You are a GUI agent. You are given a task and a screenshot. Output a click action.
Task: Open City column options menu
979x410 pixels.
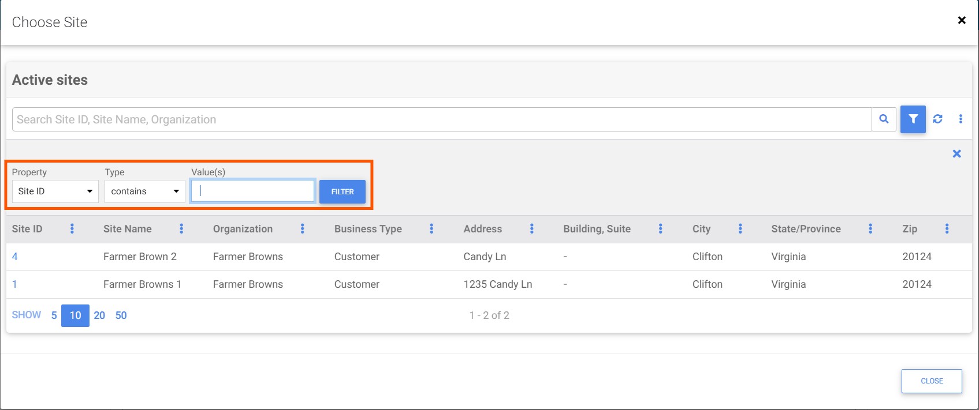pyautogui.click(x=740, y=229)
